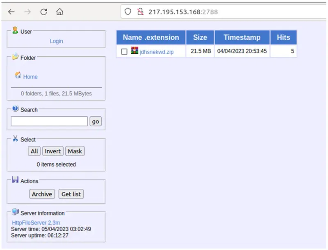Click the Select panel scissors icon

point(15,139)
